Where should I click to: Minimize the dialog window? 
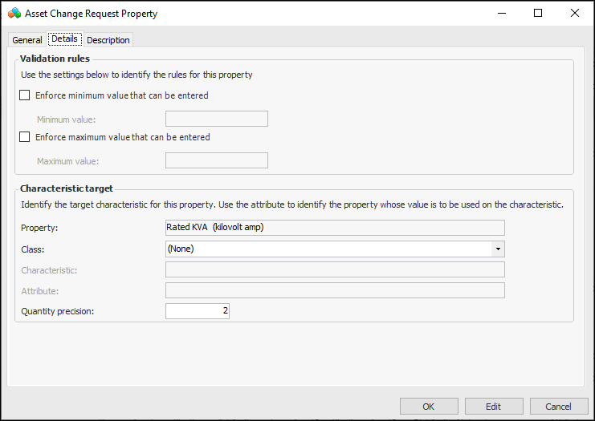[x=501, y=13]
